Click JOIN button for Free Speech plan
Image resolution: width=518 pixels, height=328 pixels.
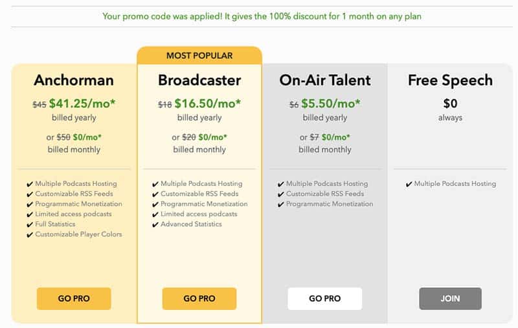[x=450, y=298]
